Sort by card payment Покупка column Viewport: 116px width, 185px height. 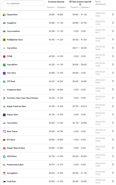pos(74,7)
